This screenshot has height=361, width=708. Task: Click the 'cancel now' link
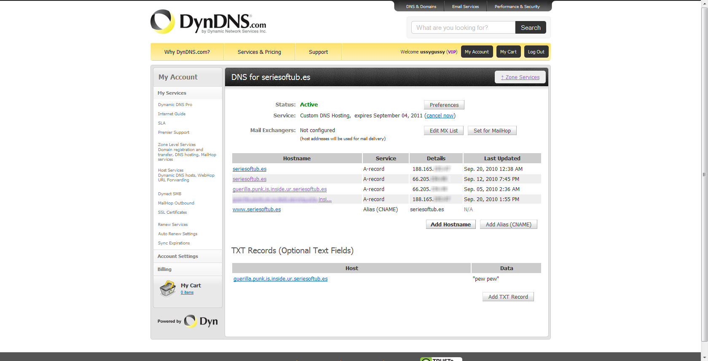440,116
